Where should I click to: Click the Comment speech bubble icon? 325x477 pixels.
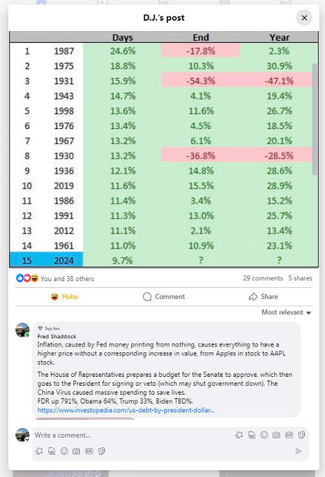point(147,297)
